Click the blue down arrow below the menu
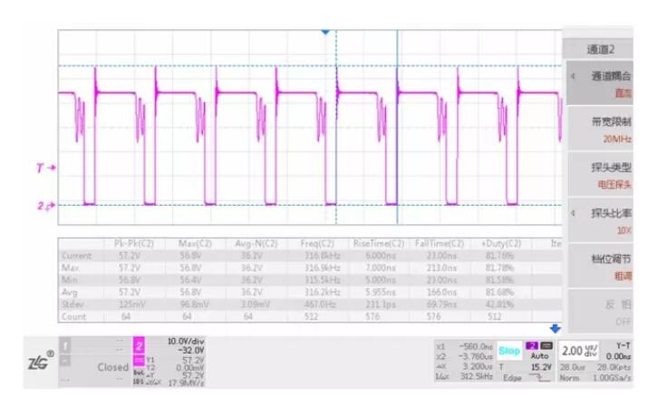Screen dimensions: 658x398 (555, 327)
